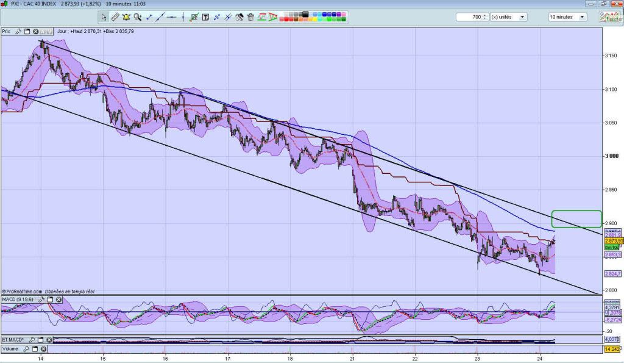The image size is (624, 363).
Task: Open MACD indicator wrench settings
Action: point(41,300)
